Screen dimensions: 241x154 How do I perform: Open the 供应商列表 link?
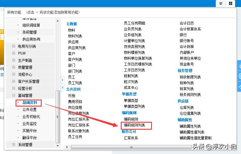coord(77,48)
